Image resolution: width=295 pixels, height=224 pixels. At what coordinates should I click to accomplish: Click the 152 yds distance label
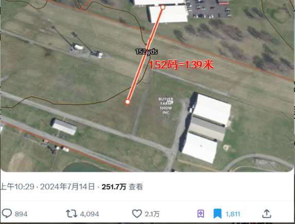(146, 51)
